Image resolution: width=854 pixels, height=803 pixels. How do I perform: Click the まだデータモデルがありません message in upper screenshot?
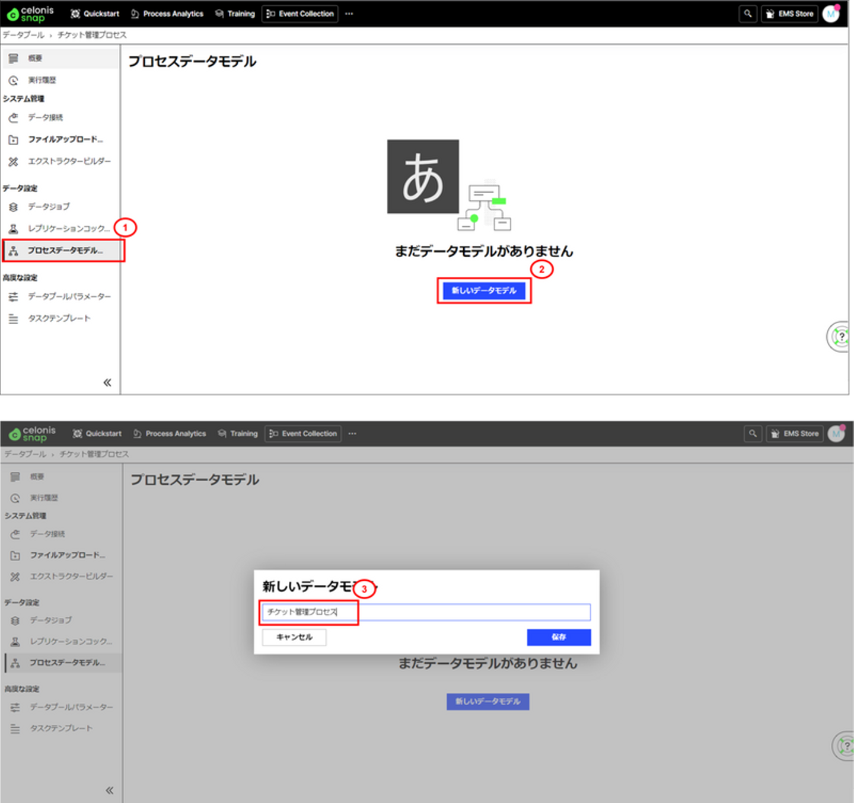(x=484, y=251)
